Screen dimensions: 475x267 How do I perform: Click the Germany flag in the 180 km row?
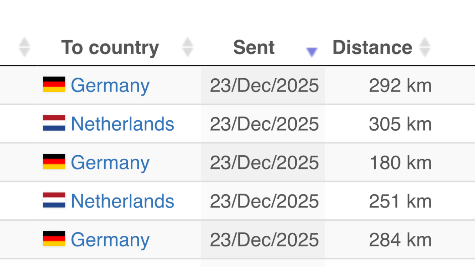click(x=54, y=162)
